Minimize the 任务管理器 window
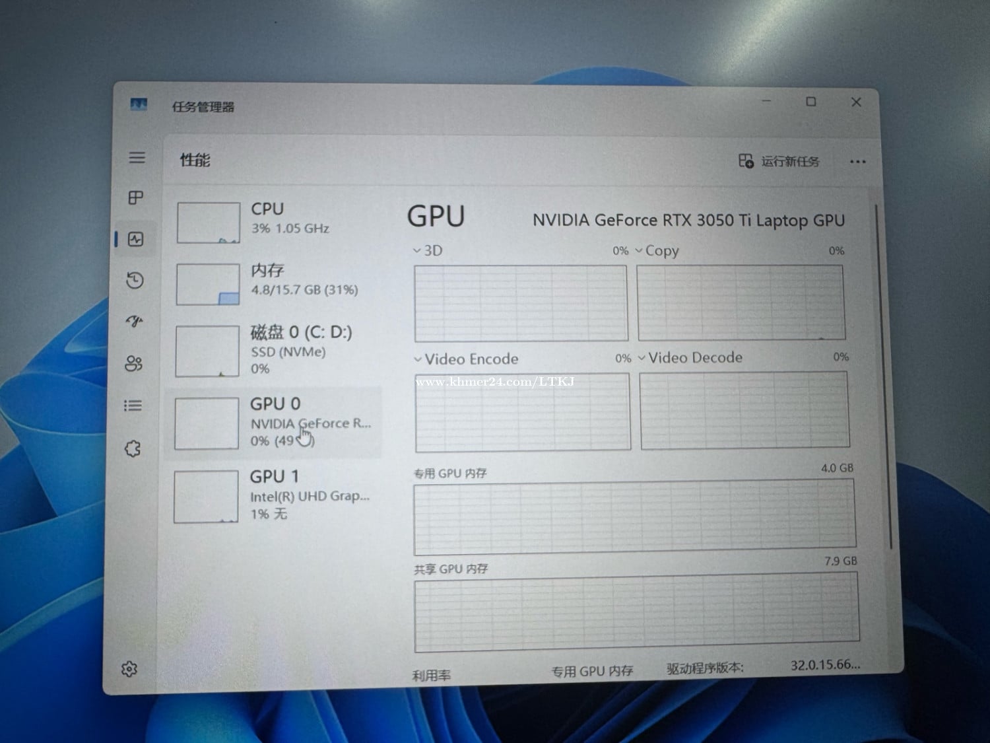Image resolution: width=990 pixels, height=743 pixels. (x=766, y=101)
